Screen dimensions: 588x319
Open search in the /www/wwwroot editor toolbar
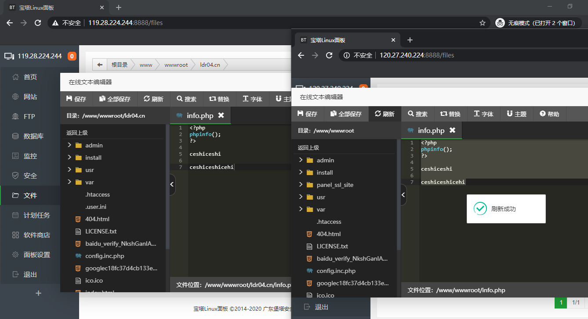tap(417, 114)
